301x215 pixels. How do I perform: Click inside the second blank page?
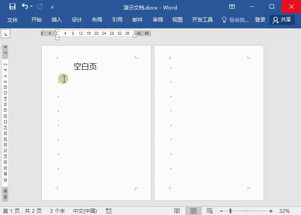click(x=209, y=123)
